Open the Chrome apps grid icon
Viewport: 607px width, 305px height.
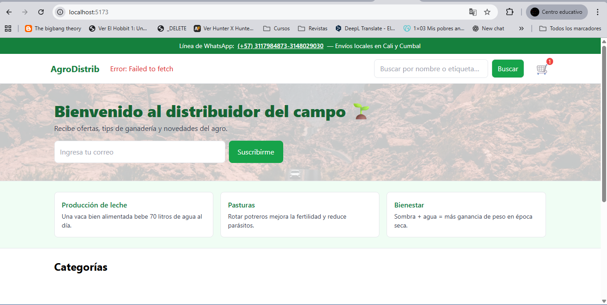[8, 28]
